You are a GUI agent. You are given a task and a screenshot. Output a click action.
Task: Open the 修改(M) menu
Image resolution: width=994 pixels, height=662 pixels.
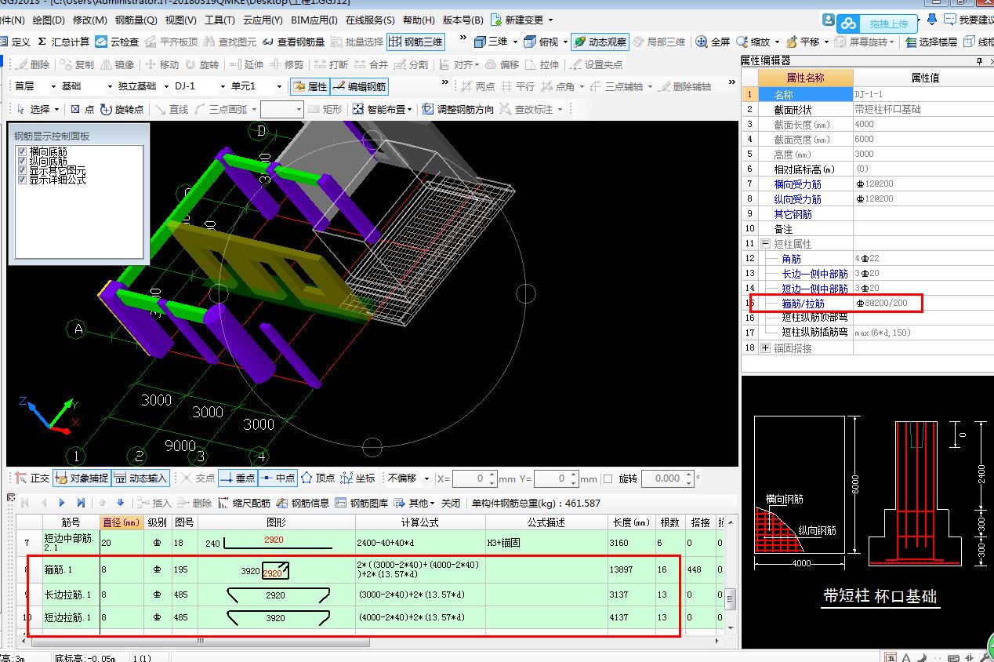pos(90,20)
